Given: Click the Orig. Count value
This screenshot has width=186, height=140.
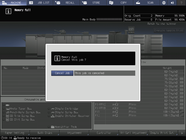Looking at the screenshot, I should coord(151,16).
